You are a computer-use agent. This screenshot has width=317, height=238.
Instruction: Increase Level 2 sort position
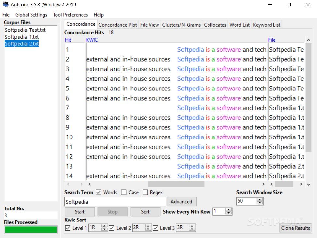[x=148, y=226]
